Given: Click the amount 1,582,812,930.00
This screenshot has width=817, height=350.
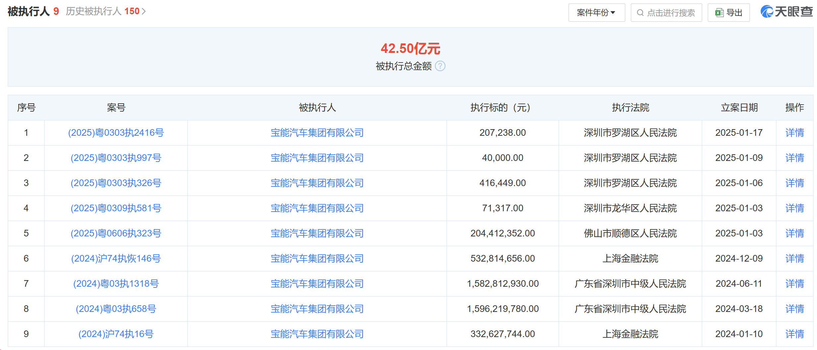Looking at the screenshot, I should pos(503,284).
